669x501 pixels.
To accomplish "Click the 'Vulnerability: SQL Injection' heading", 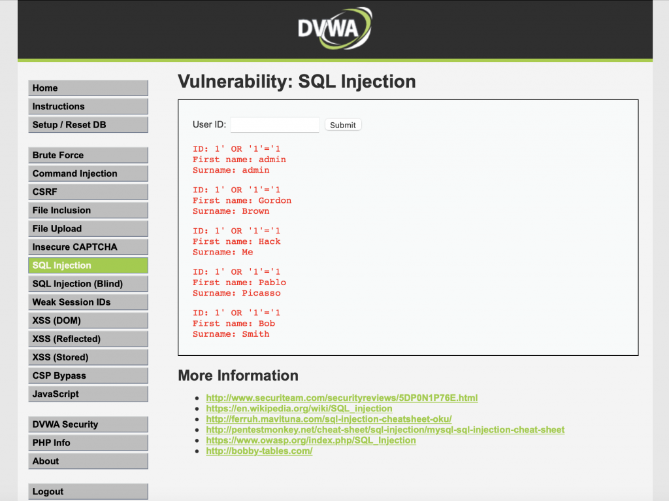I will coord(297,82).
